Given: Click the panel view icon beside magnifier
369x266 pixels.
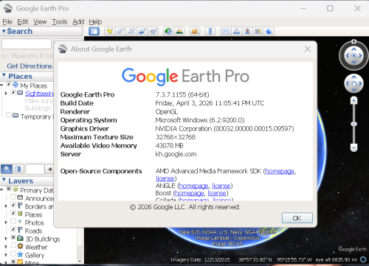Looking at the screenshot, I should (x=18, y=169).
